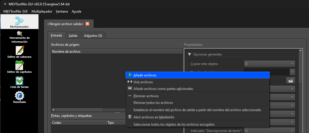This screenshot has width=309, height=133.
Task: Click the Codec column header
Action: pos(79,123)
